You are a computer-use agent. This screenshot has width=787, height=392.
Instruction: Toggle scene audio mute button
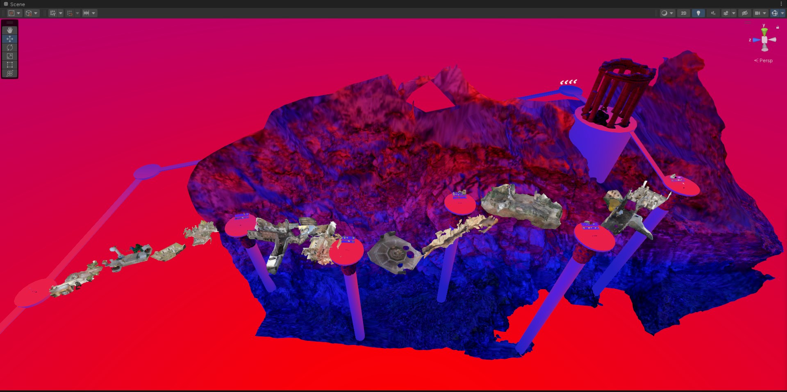coord(713,13)
